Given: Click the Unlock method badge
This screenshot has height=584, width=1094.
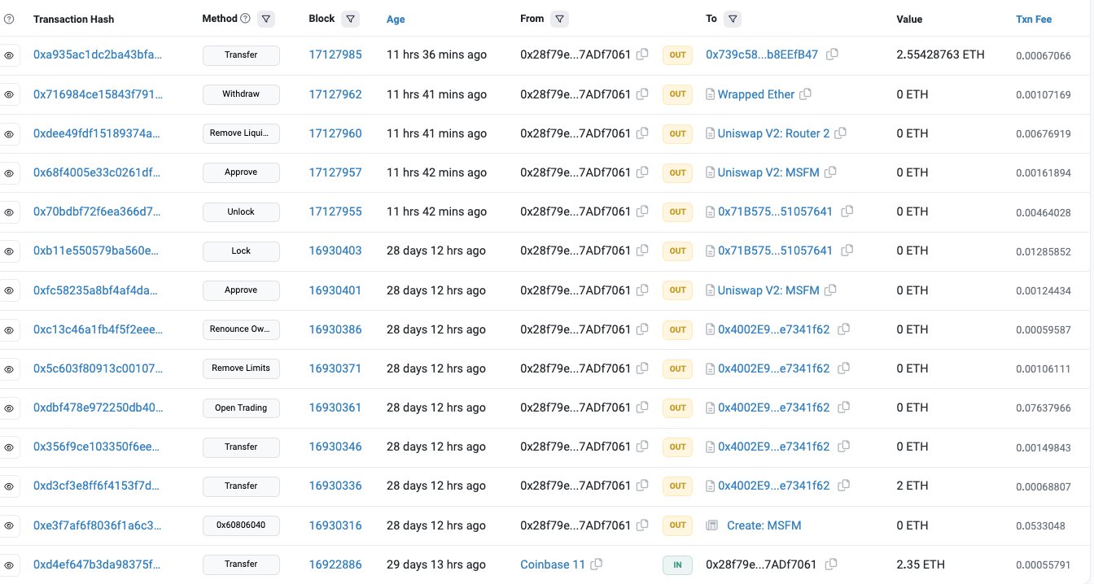Looking at the screenshot, I should pos(241,211).
